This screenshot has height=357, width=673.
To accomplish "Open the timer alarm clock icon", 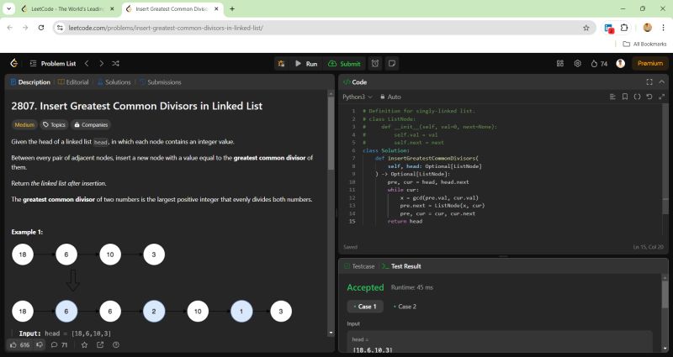I will [x=375, y=63].
